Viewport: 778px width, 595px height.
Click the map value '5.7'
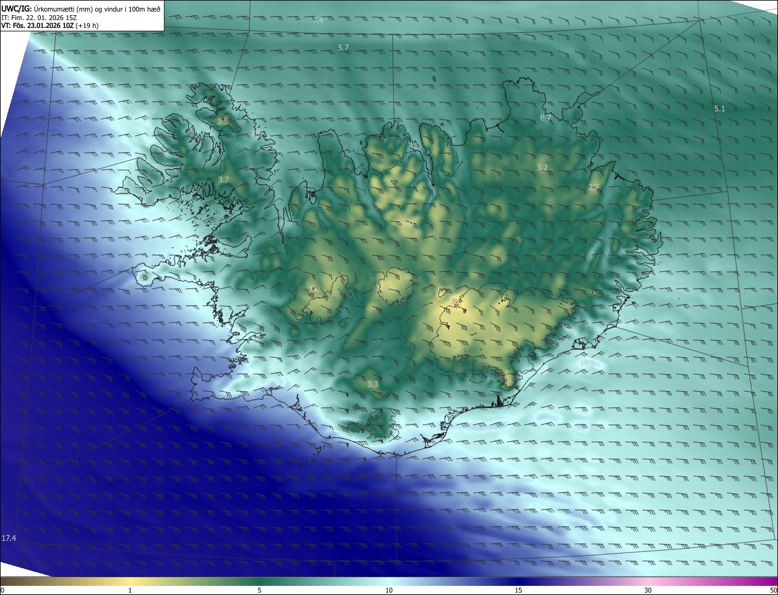(x=343, y=47)
